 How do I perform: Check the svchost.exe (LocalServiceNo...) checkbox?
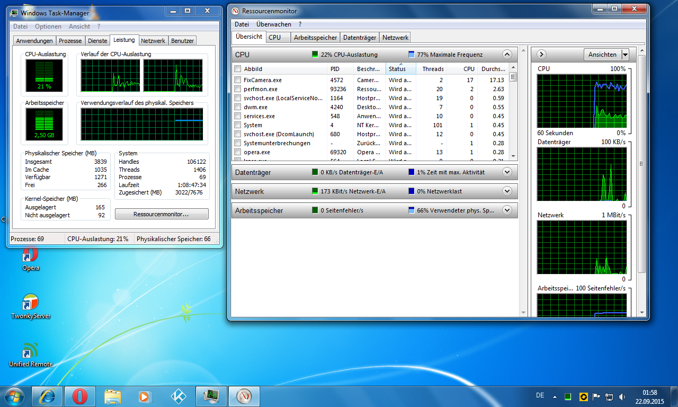[x=237, y=98]
